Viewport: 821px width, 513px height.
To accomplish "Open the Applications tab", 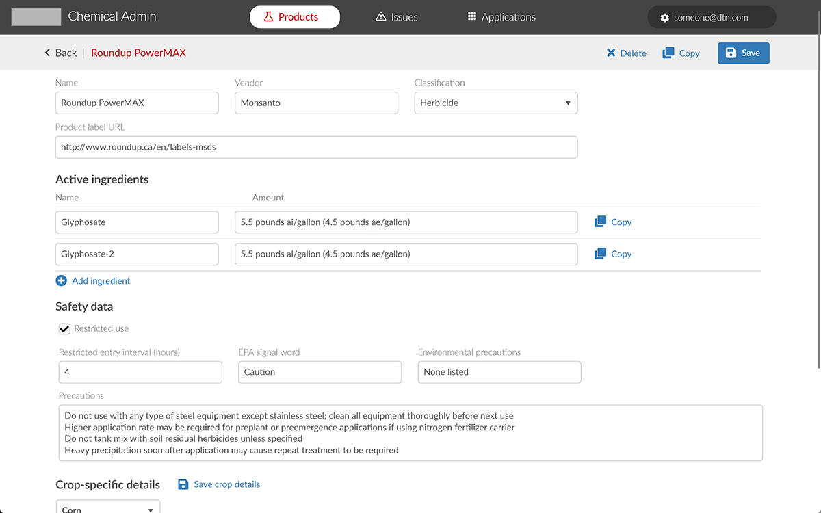I will (x=501, y=17).
